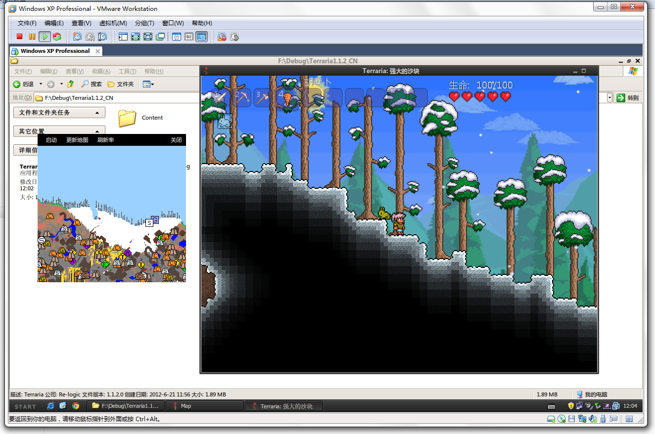The image size is (655, 434).
Task: Enter full screen mode icon in VMware toolbar
Action: tap(148, 37)
